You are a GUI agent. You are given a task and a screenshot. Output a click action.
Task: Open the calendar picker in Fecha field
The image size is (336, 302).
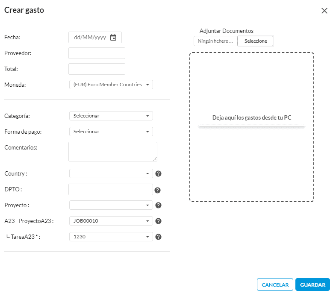pos(113,38)
